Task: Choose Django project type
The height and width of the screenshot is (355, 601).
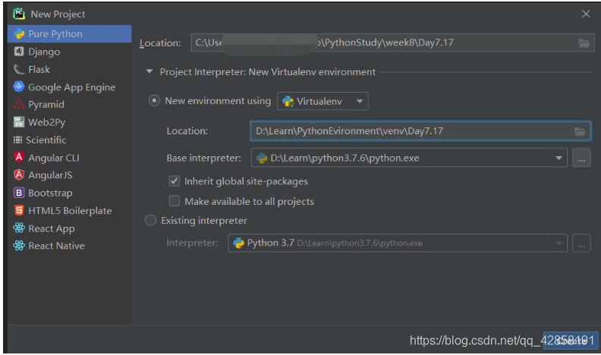Action: pos(69,52)
